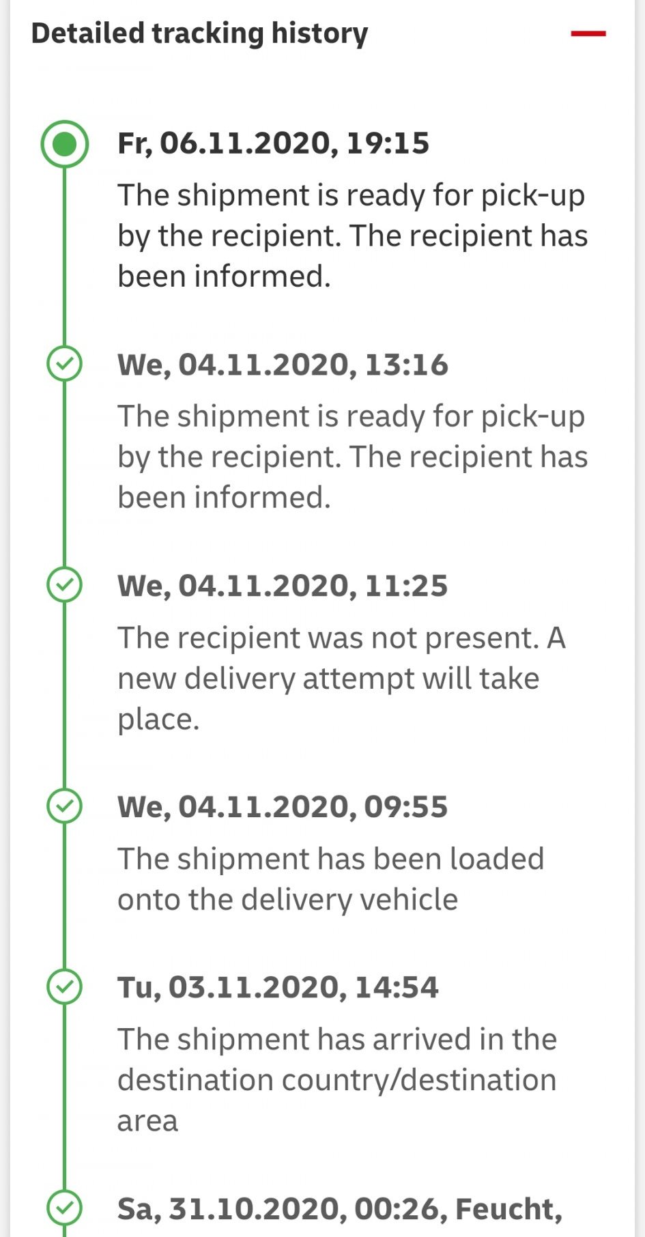The width and height of the screenshot is (645, 1237).
Task: Click the filled green current-status marker
Action: coord(64,144)
